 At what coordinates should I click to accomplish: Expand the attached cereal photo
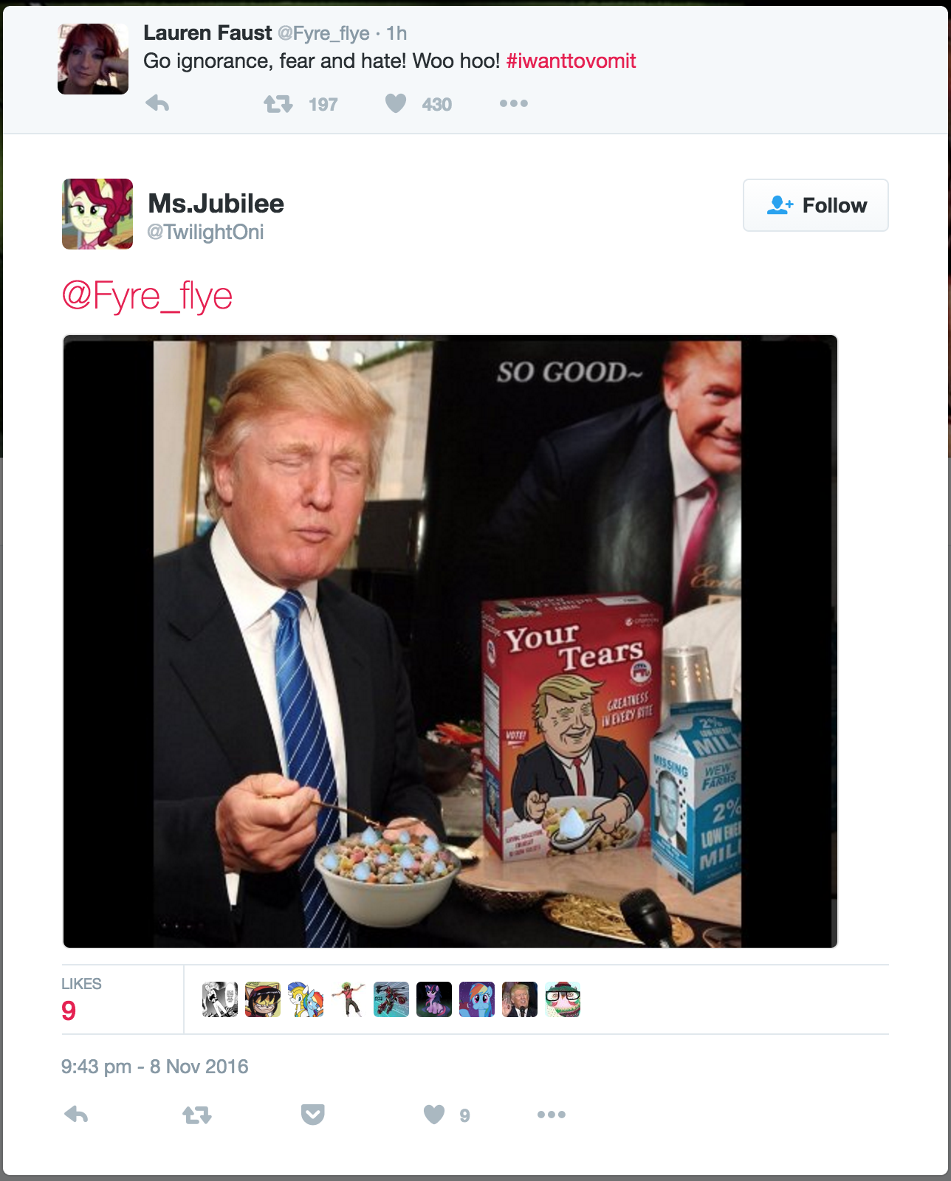[x=450, y=641]
